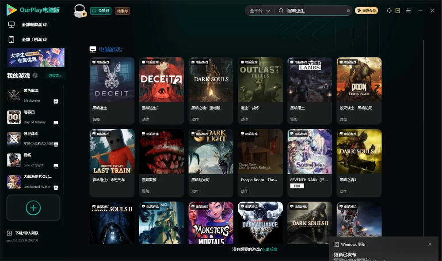Dismiss the Windows 更新 notification
The height and width of the screenshot is (261, 442).
coord(430,244)
